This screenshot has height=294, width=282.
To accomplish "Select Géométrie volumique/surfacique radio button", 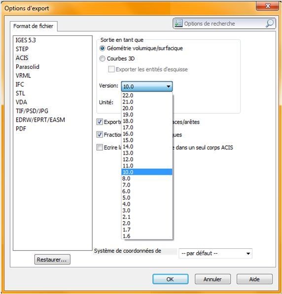I will (102, 48).
